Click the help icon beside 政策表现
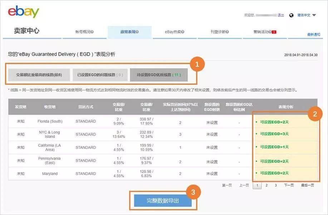328x215 pixels. [x=137, y=32]
